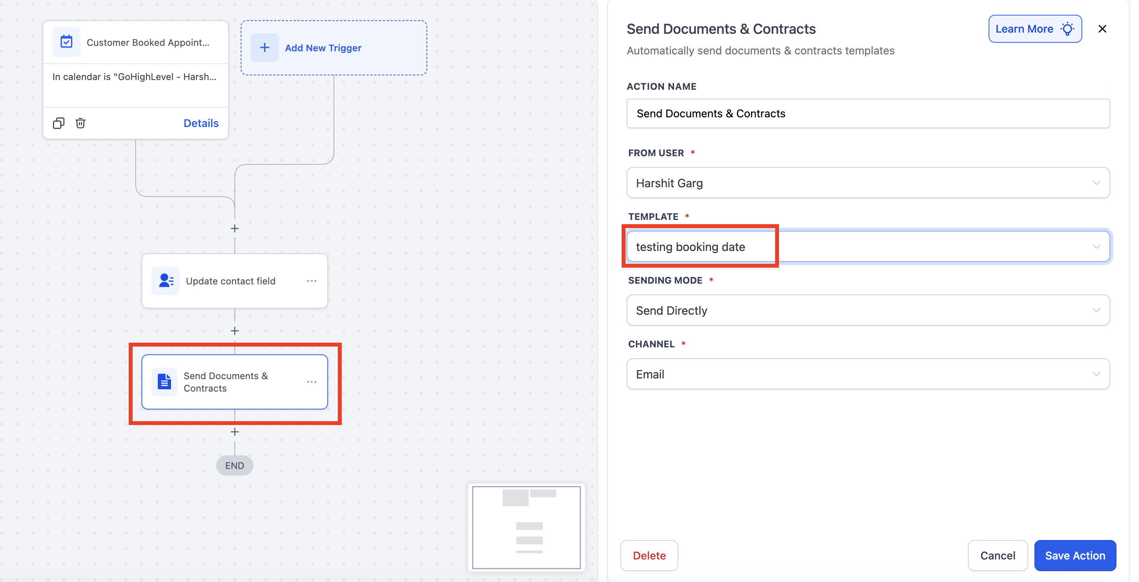Expand the Sending Mode dropdown
This screenshot has height=582, width=1139.
pos(868,310)
